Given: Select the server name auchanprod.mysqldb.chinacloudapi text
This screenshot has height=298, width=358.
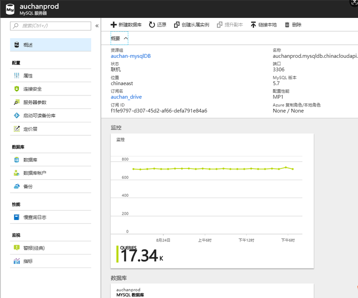Looking at the screenshot, I should tap(315, 56).
